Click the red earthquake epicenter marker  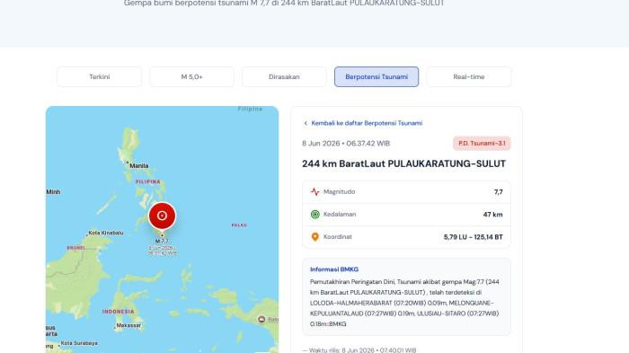pos(162,216)
